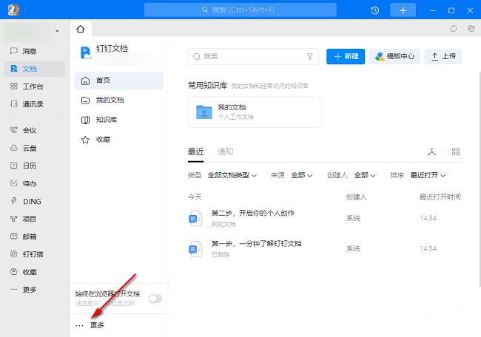
Task: Open the structure tree view icon
Action: (432, 152)
